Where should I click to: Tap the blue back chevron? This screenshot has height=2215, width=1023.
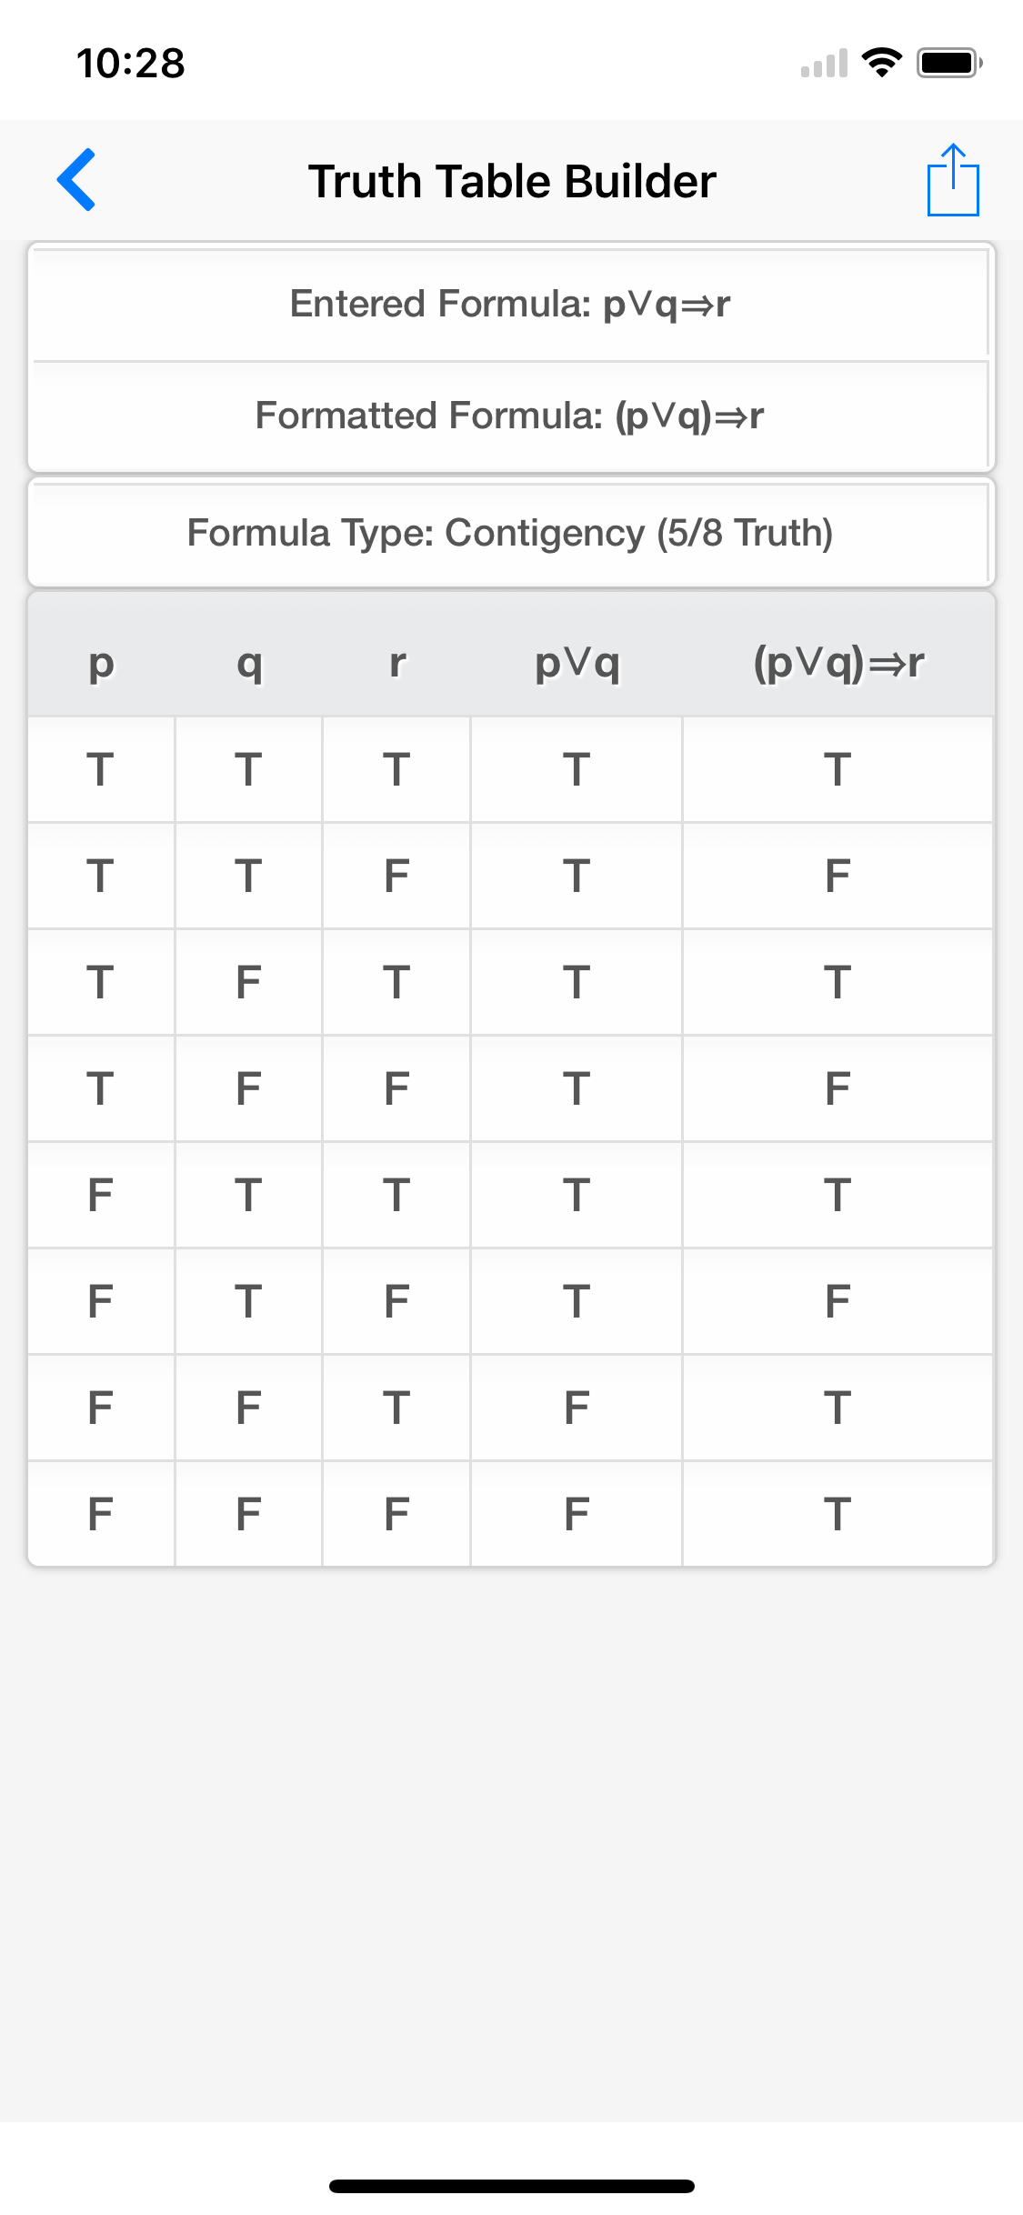tap(77, 180)
